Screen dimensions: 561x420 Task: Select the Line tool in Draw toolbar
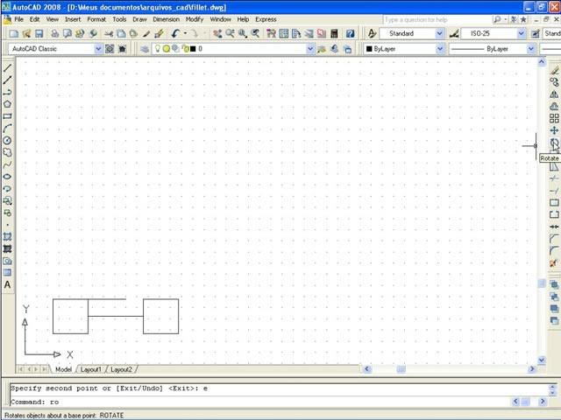click(x=8, y=67)
